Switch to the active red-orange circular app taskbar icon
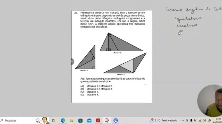The height and width of the screenshot is (124, 222). pyautogui.click(x=107, y=121)
